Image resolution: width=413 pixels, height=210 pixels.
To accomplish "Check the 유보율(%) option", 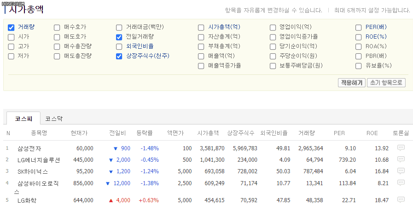I will pos(359,66).
